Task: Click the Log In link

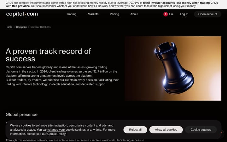Action: [184, 14]
